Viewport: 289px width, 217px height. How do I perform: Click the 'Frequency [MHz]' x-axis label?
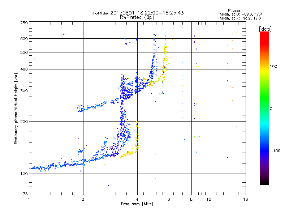(137, 204)
